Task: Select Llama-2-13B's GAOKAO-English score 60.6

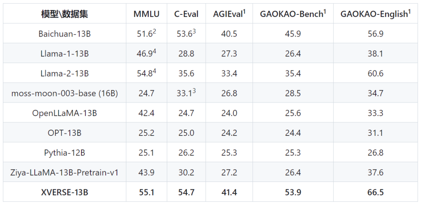Action: pos(375,74)
